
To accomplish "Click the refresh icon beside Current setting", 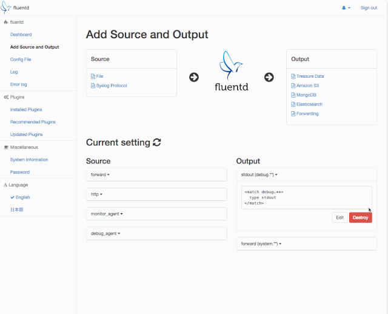I will (x=157, y=143).
